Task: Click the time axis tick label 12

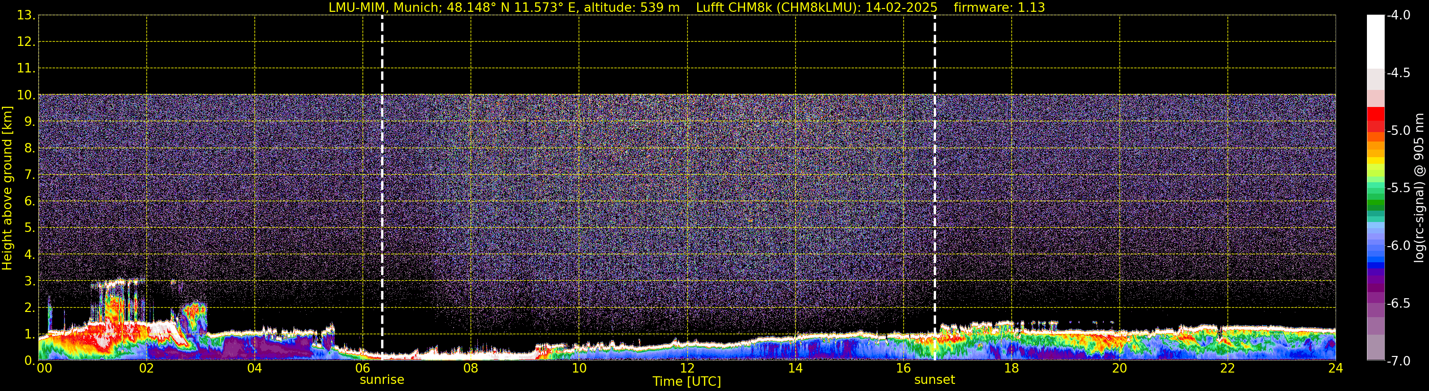Action: tap(687, 368)
